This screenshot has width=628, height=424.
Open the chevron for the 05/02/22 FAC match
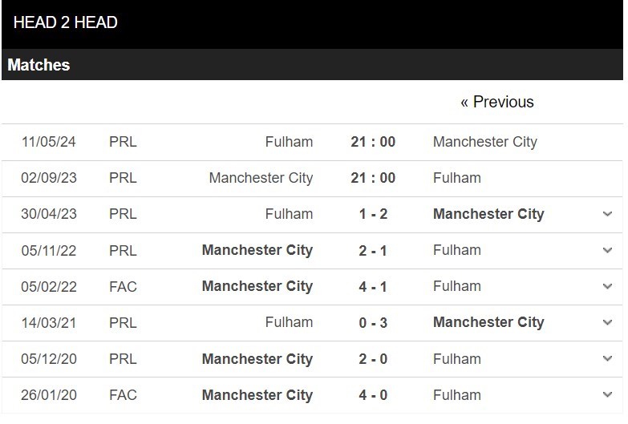pyautogui.click(x=607, y=286)
